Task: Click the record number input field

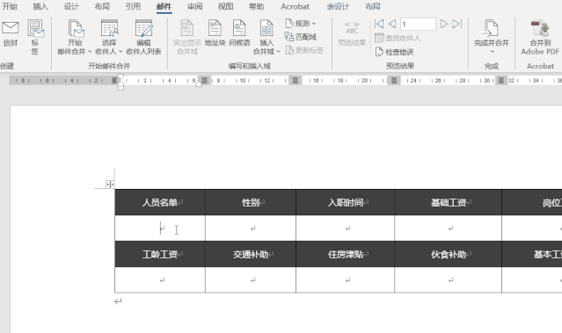Action: tap(418, 24)
